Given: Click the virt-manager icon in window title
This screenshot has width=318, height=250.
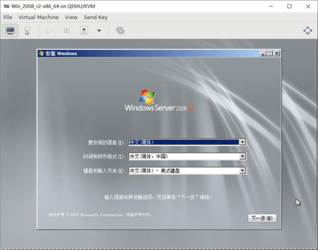Looking at the screenshot, I should [x=6, y=6].
